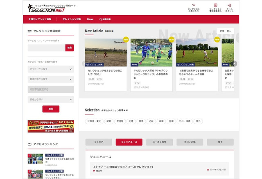The height and width of the screenshot is (179, 262).
Task: Open article セレクションが始まるまでの過ごし方
Action: coord(105,73)
